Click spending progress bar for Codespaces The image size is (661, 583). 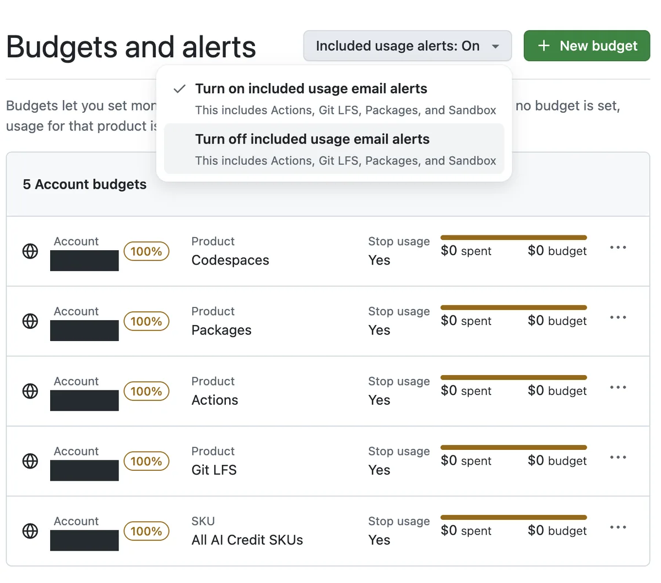[x=514, y=238]
